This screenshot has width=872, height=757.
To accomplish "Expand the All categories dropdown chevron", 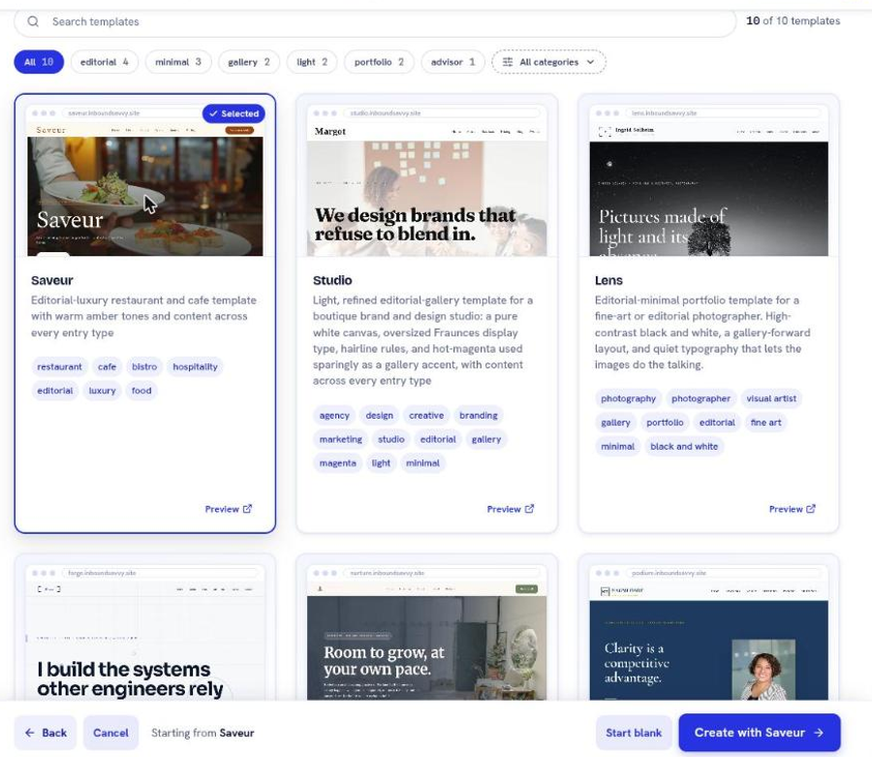I will [591, 62].
